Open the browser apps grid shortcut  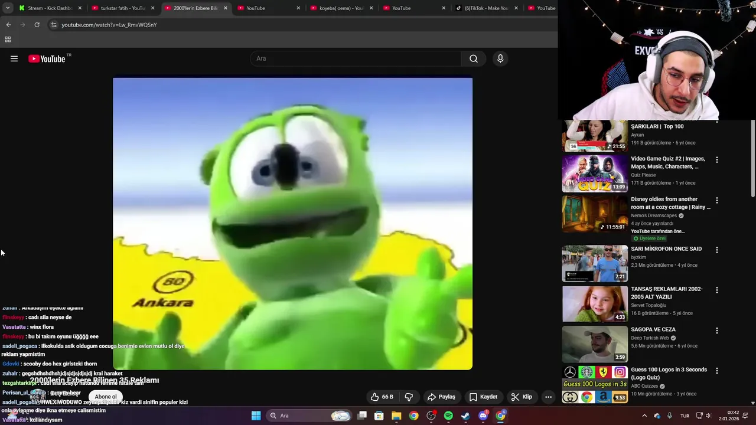8,40
